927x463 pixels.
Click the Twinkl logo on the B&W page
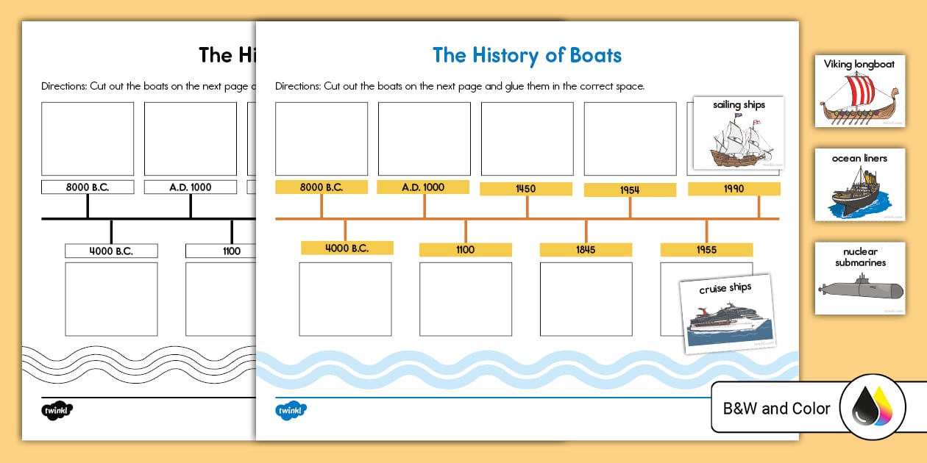click(x=57, y=411)
